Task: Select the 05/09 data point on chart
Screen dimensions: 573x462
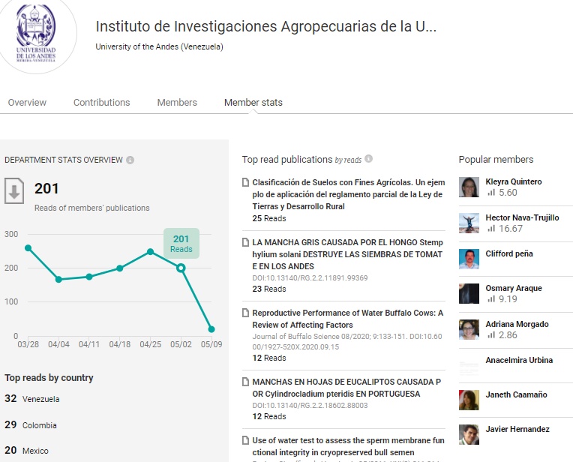Action: coord(211,329)
